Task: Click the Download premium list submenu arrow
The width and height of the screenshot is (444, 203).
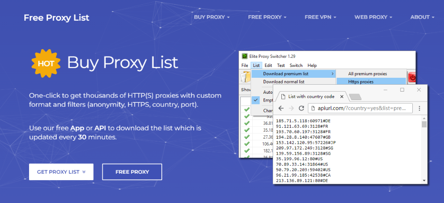Action: point(333,74)
